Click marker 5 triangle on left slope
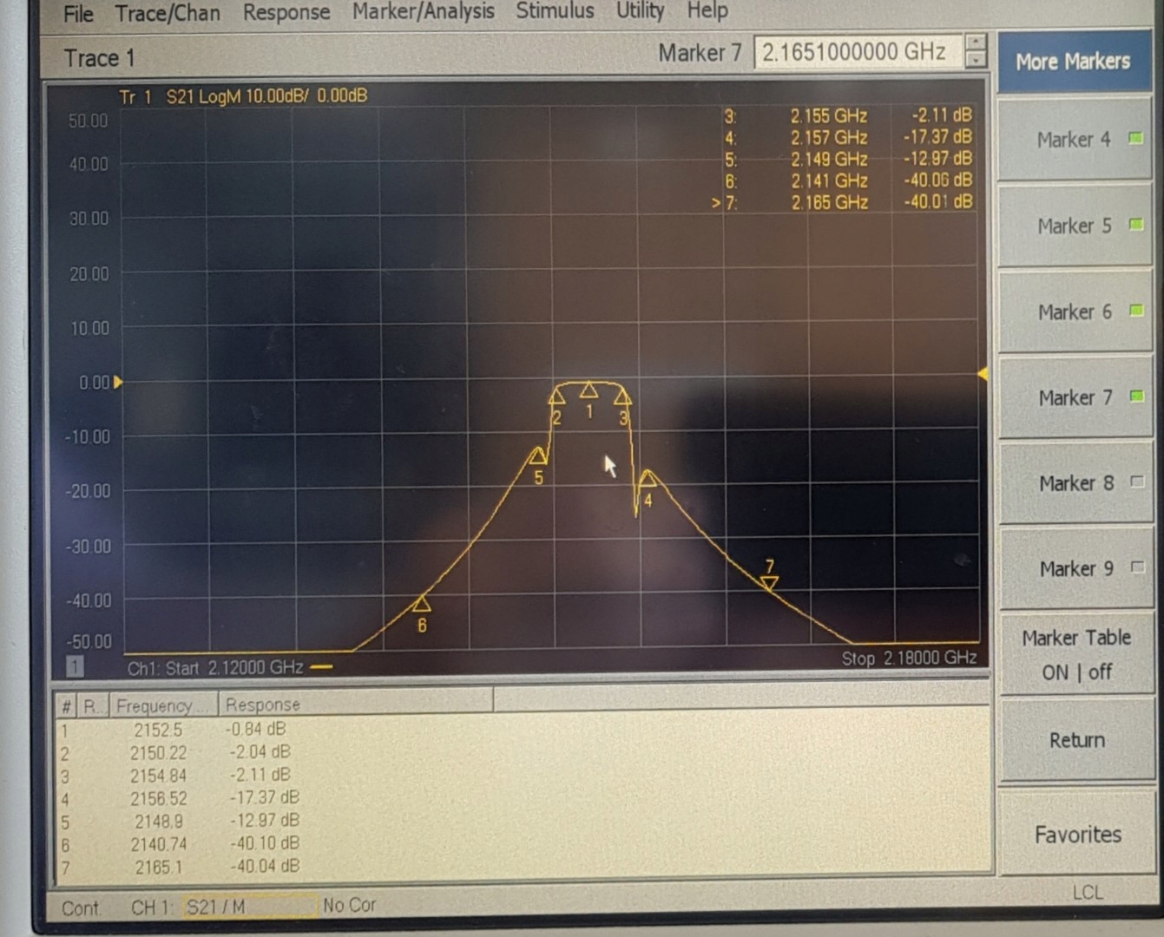1164x937 pixels. [x=538, y=455]
